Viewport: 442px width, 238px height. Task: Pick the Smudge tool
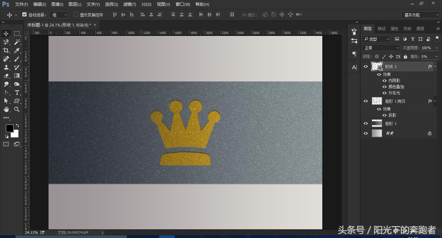coord(6,84)
